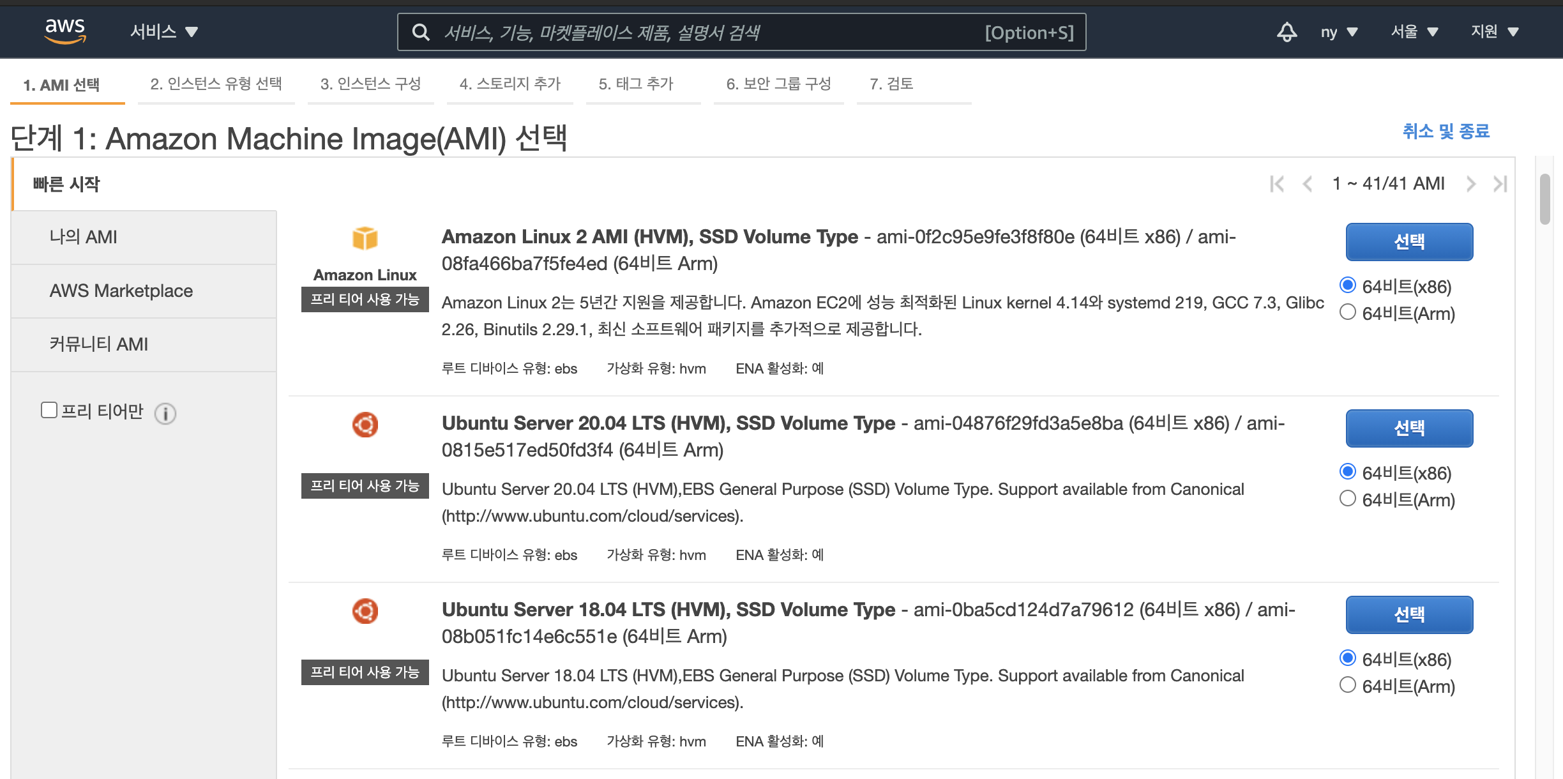Screen dimensions: 1563x779
Task: Click Ubuntu 18.04 프리 티어 사용 가능 badge
Action: coord(365,672)
